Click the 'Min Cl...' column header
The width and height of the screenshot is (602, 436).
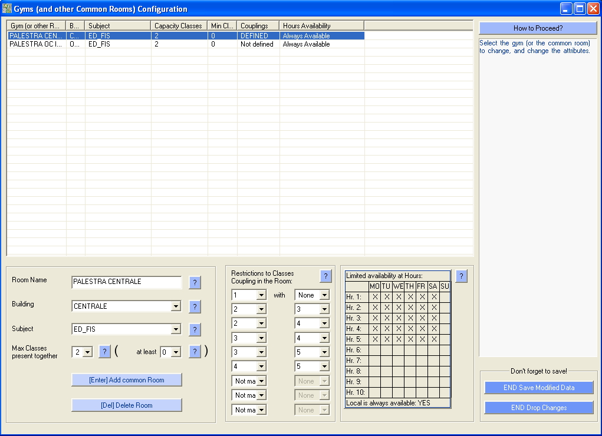tap(222, 26)
